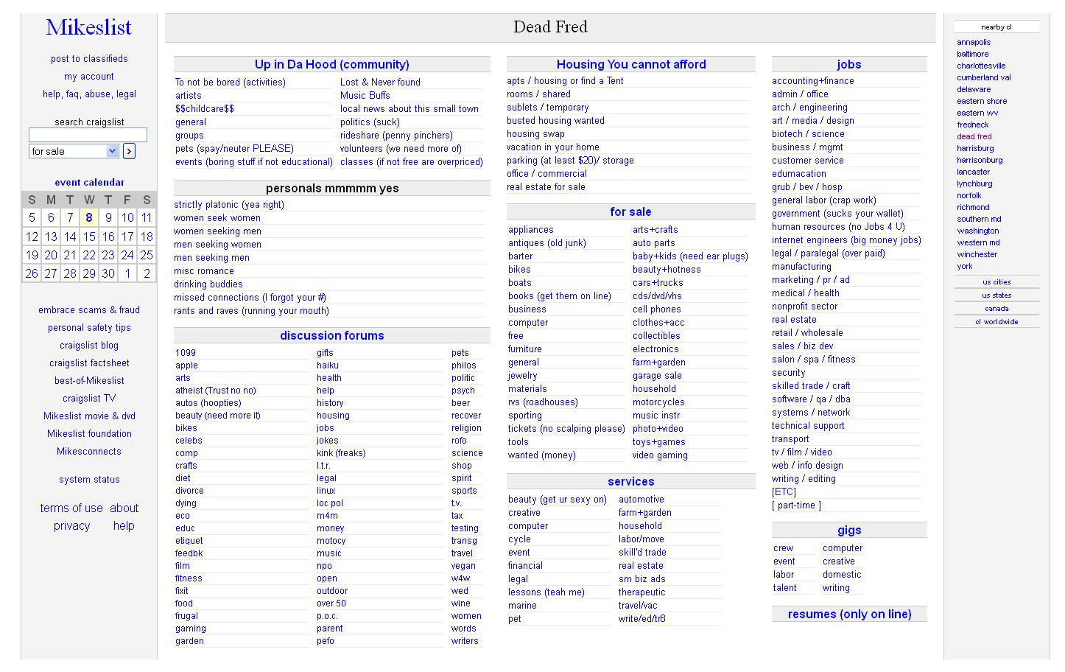Open the 'jobs' section heading link

point(849,65)
